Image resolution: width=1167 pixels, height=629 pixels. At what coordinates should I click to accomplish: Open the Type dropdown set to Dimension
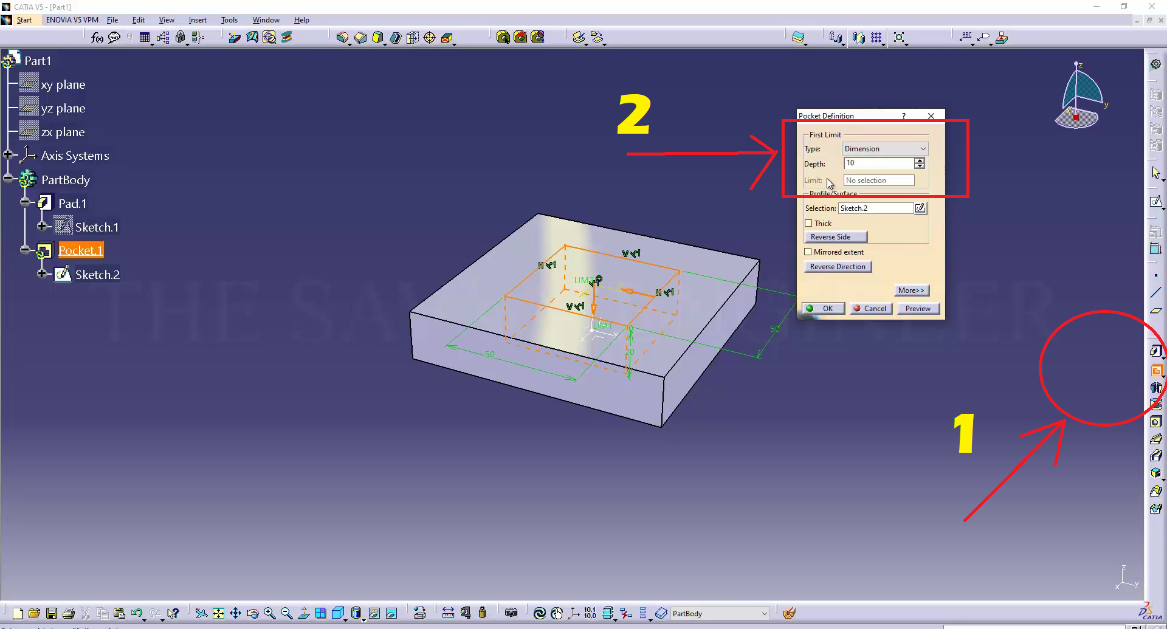tap(885, 149)
